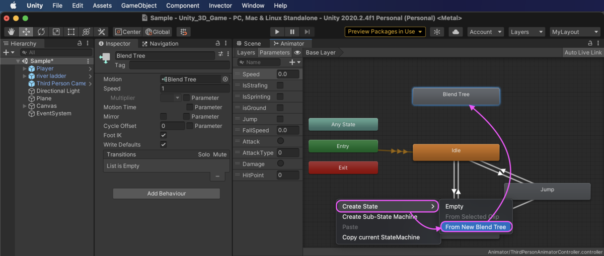This screenshot has width=604, height=256.
Task: Select the Move tool
Action: click(26, 32)
